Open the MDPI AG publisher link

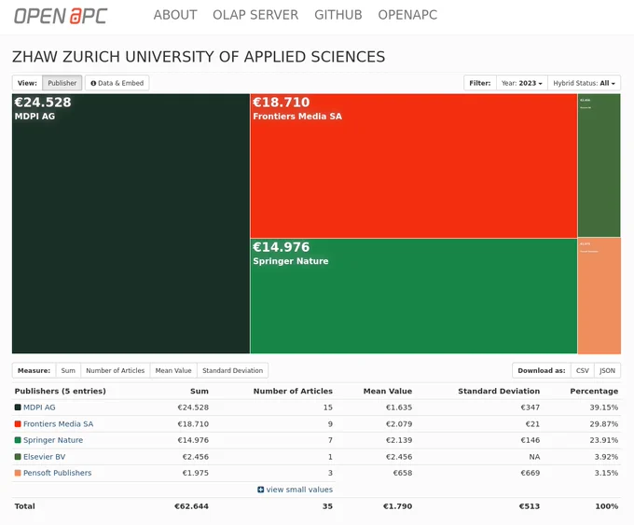point(39,408)
